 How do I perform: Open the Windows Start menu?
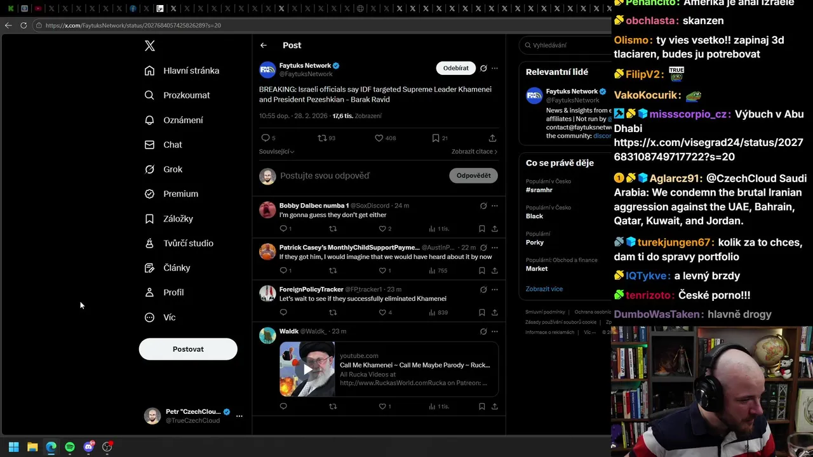13,447
